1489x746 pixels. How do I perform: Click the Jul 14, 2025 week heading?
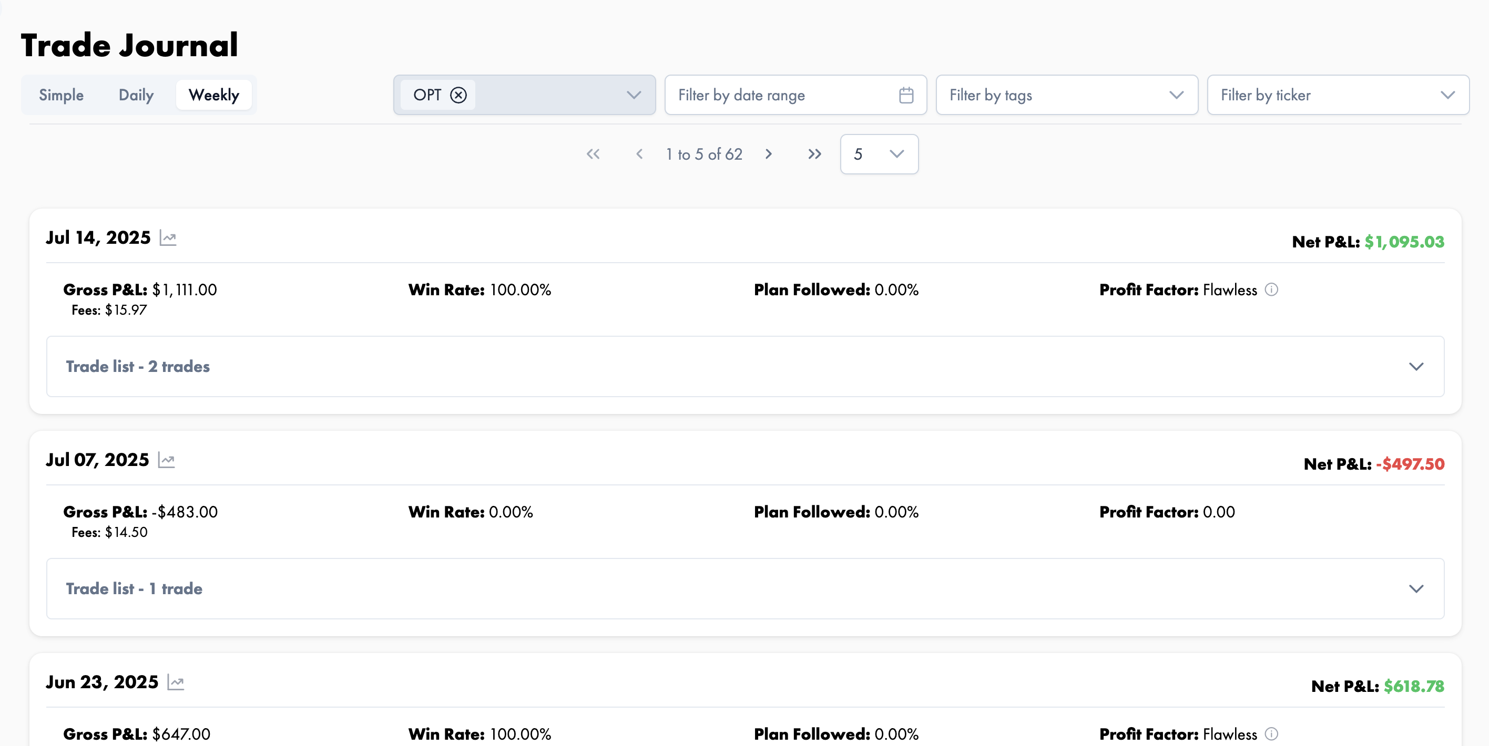click(x=98, y=237)
